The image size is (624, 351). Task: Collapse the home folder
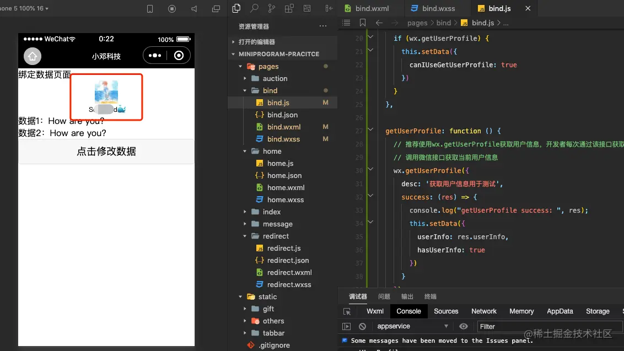point(283,151)
